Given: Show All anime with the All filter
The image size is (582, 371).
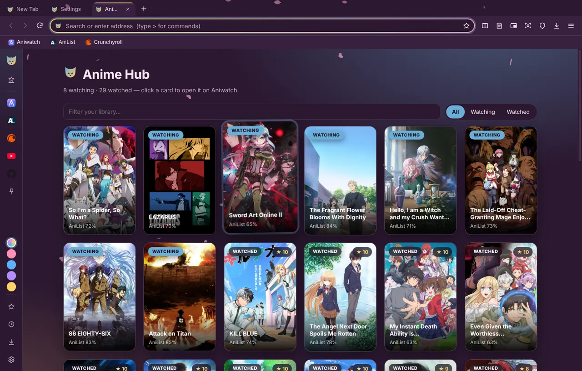Looking at the screenshot, I should click(455, 112).
